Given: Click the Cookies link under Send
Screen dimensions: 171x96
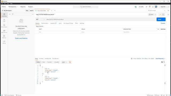Looking at the screenshot, I should (x=163, y=23).
